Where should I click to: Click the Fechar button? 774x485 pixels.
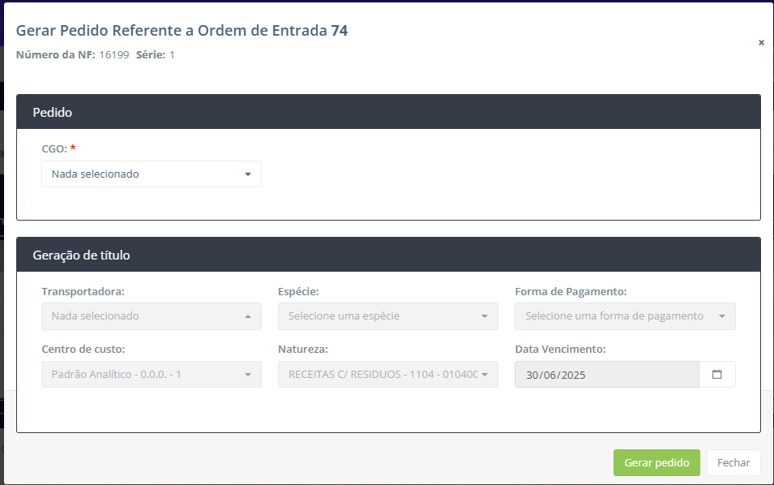pyautogui.click(x=733, y=462)
